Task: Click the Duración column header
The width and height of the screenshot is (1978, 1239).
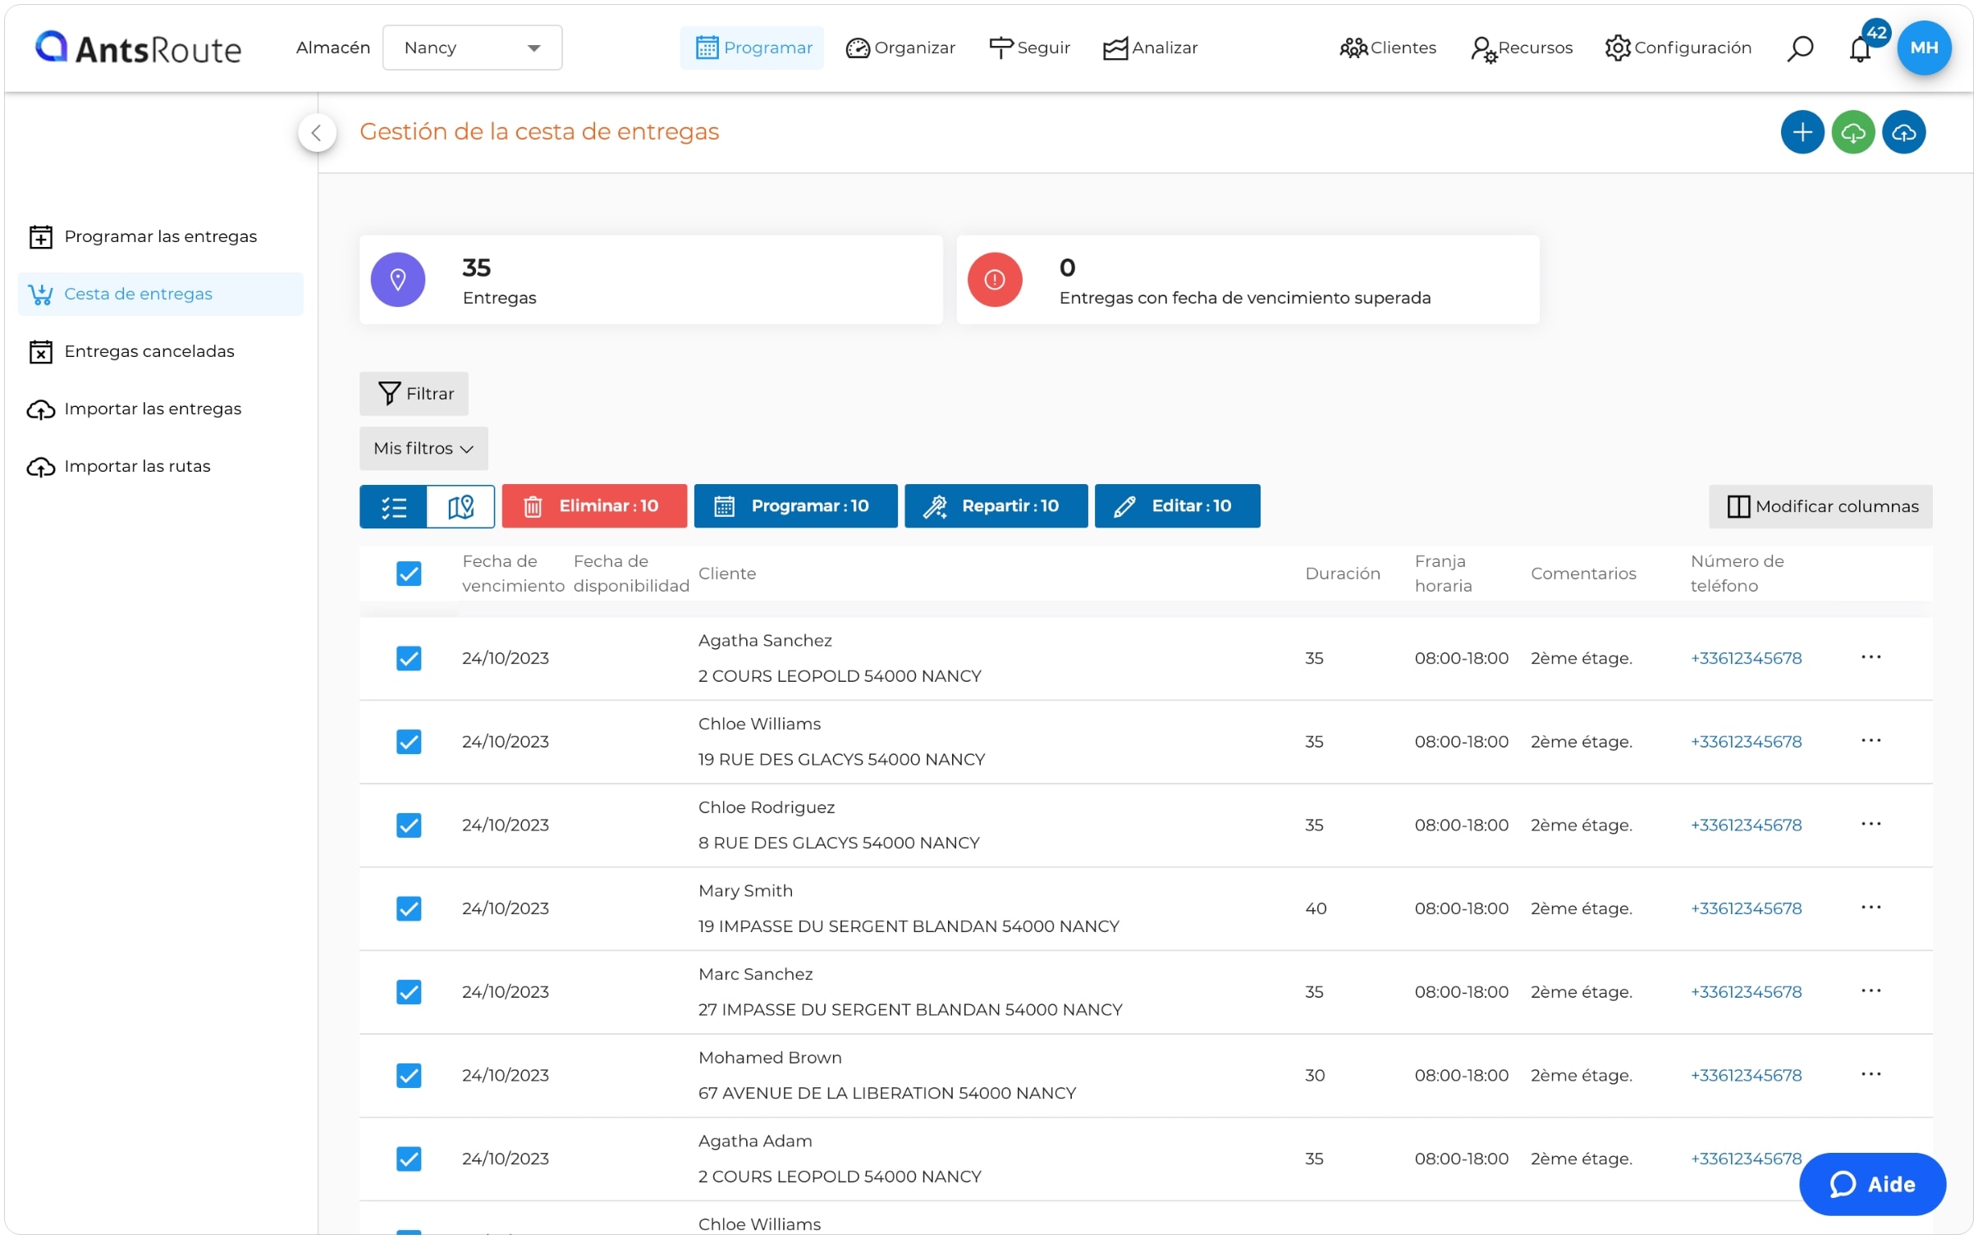Action: 1343,574
